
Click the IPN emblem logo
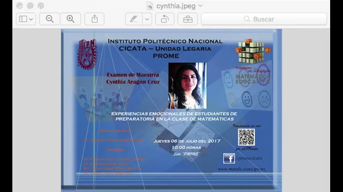click(x=88, y=54)
